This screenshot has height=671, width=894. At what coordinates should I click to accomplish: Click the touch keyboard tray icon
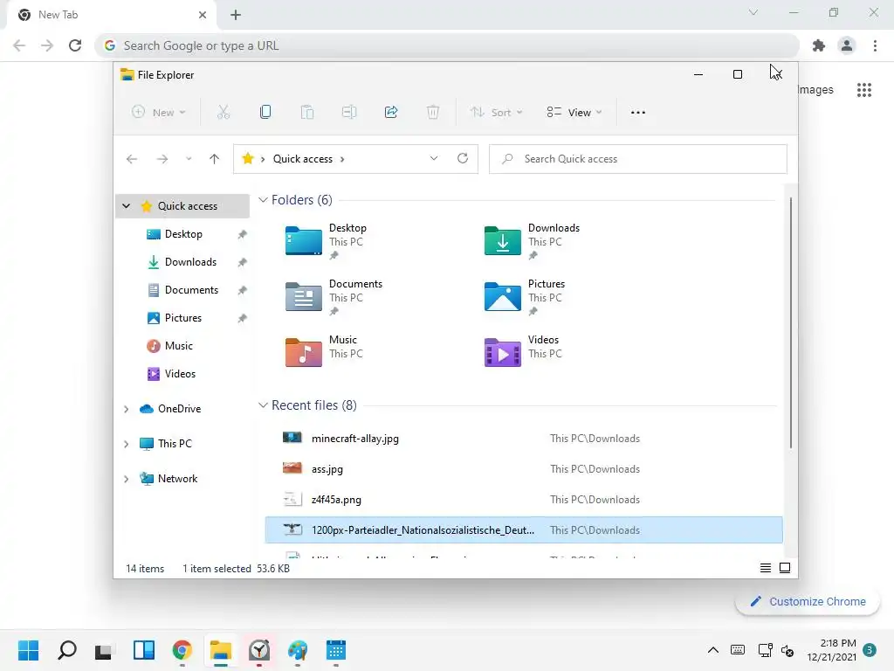737,650
